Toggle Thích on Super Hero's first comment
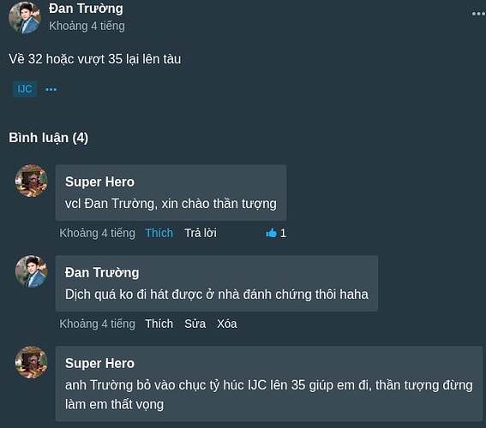 159,233
